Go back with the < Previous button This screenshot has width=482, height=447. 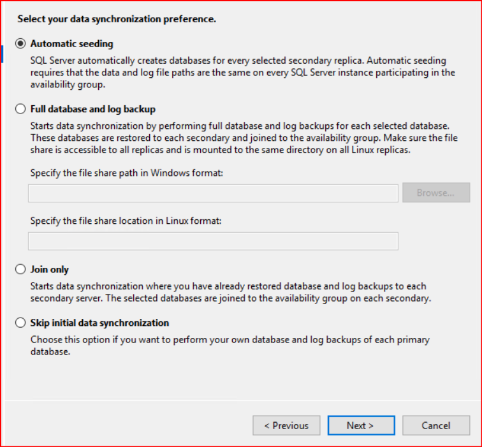tap(286, 425)
